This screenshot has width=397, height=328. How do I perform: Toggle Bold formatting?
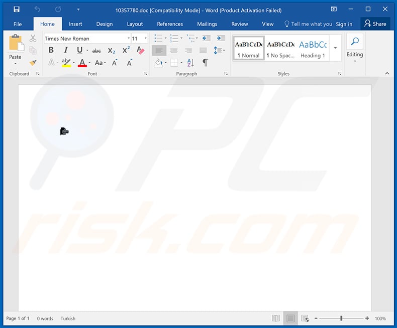[x=51, y=50]
